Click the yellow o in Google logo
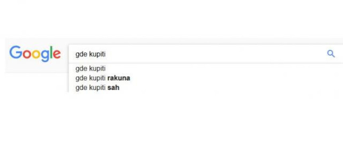Viewport: 343px width, 166px height. [36, 54]
